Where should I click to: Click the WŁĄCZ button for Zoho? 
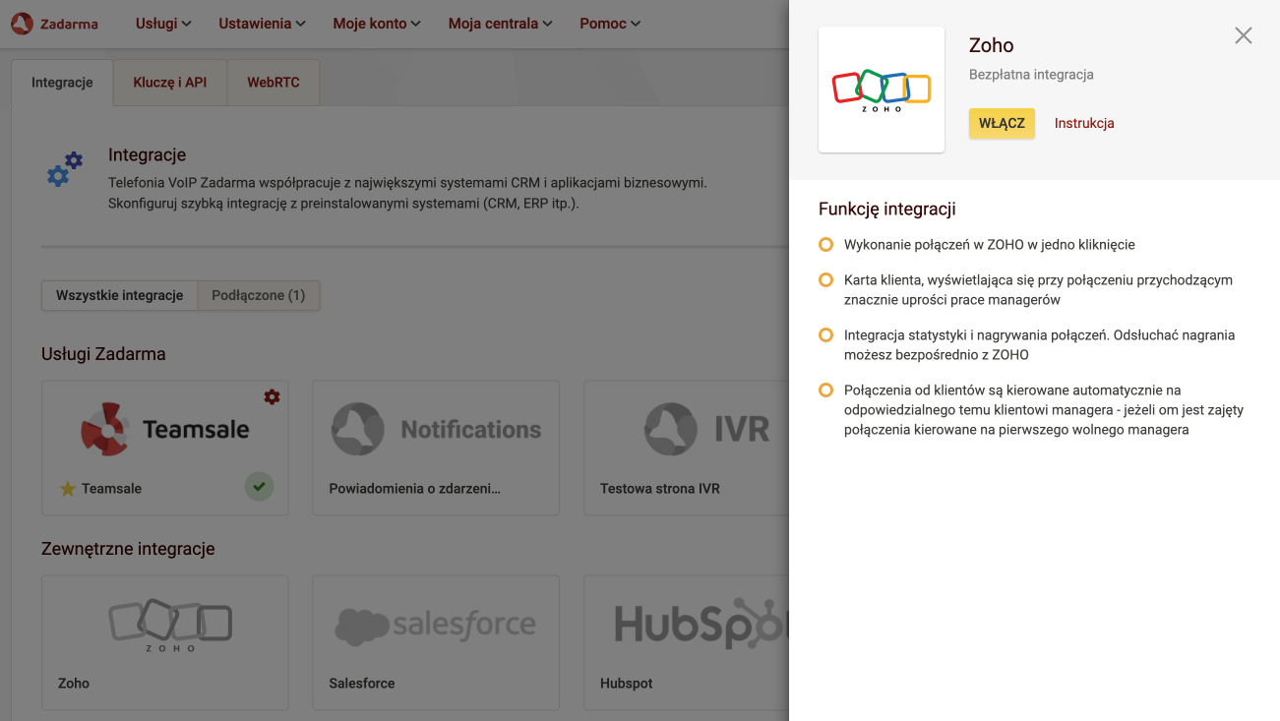click(1002, 123)
